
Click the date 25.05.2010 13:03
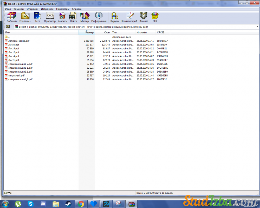[145, 45]
